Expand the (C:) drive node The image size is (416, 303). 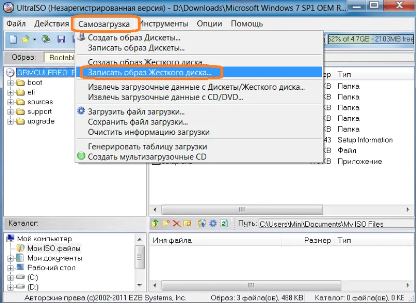(10, 278)
